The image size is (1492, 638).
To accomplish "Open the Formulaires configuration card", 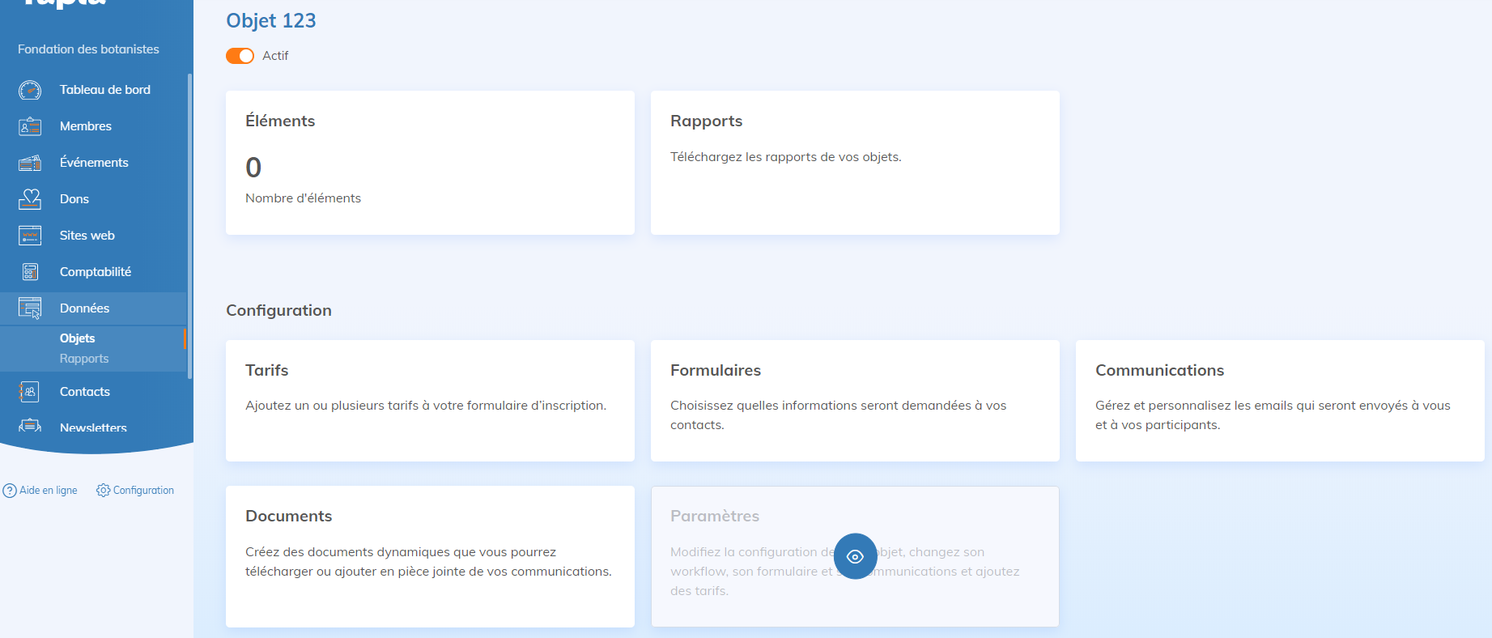I will click(x=855, y=401).
